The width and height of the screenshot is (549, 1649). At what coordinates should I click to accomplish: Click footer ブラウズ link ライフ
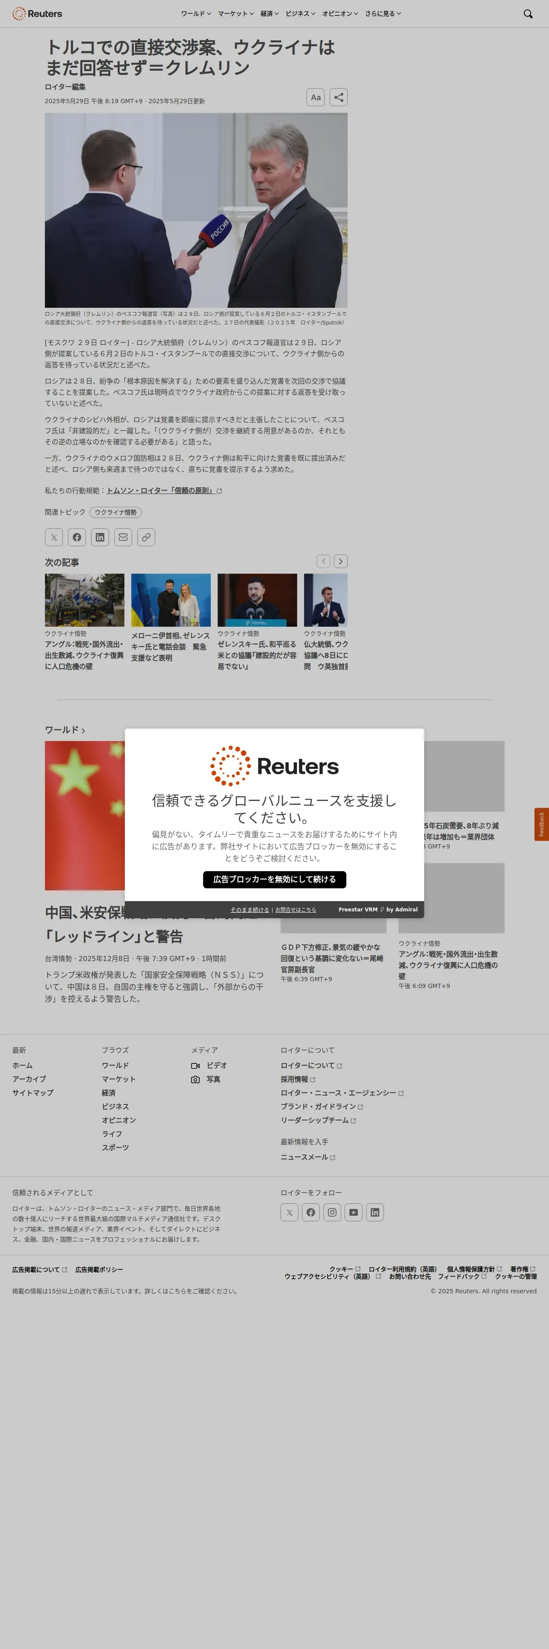click(x=112, y=1134)
